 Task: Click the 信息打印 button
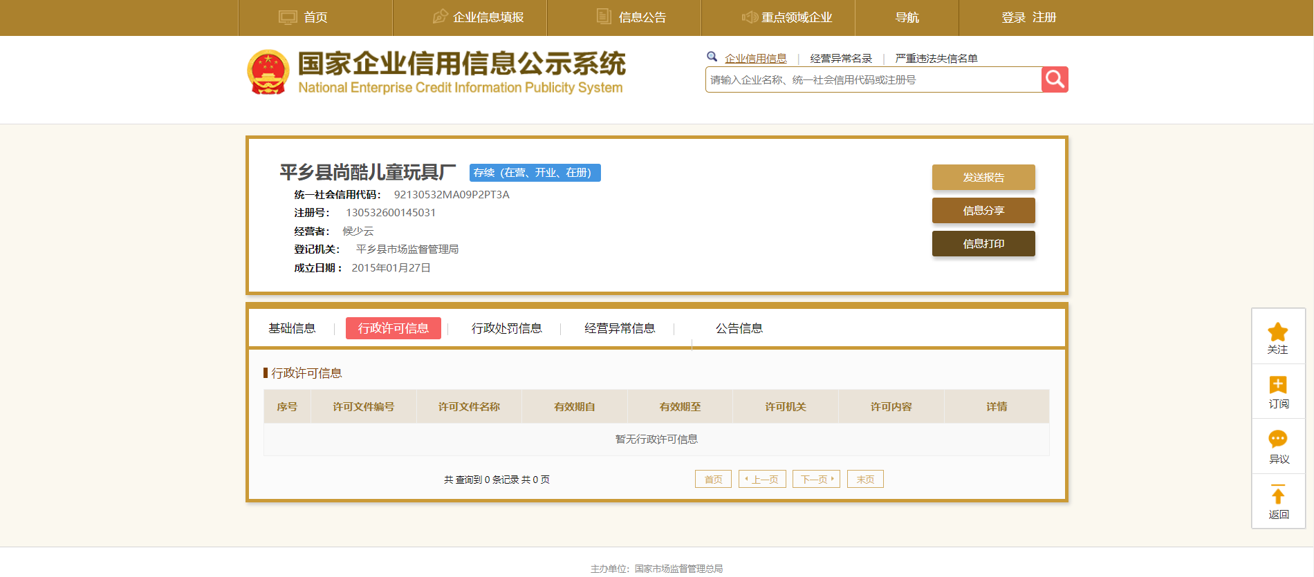983,243
